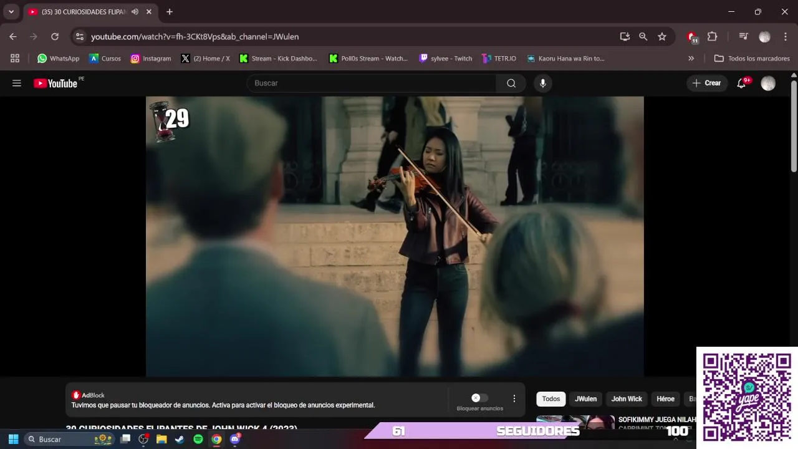Open the media controls icon in toolbar
798x449 pixels.
(x=743, y=37)
